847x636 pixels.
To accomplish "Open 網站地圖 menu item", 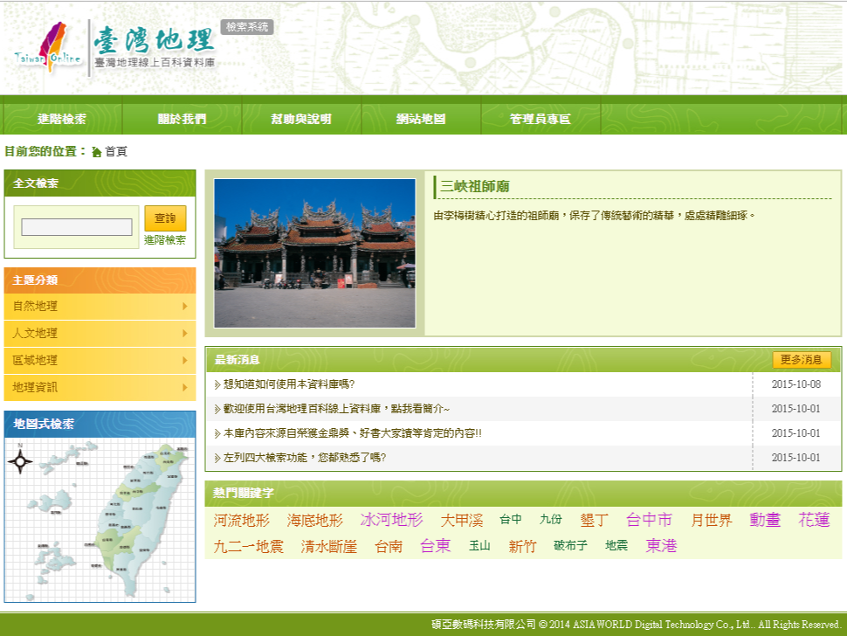I will (421, 119).
